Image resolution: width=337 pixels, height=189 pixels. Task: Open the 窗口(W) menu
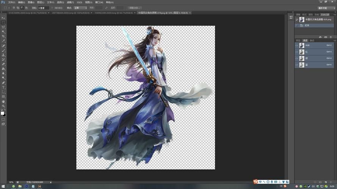click(x=99, y=2)
